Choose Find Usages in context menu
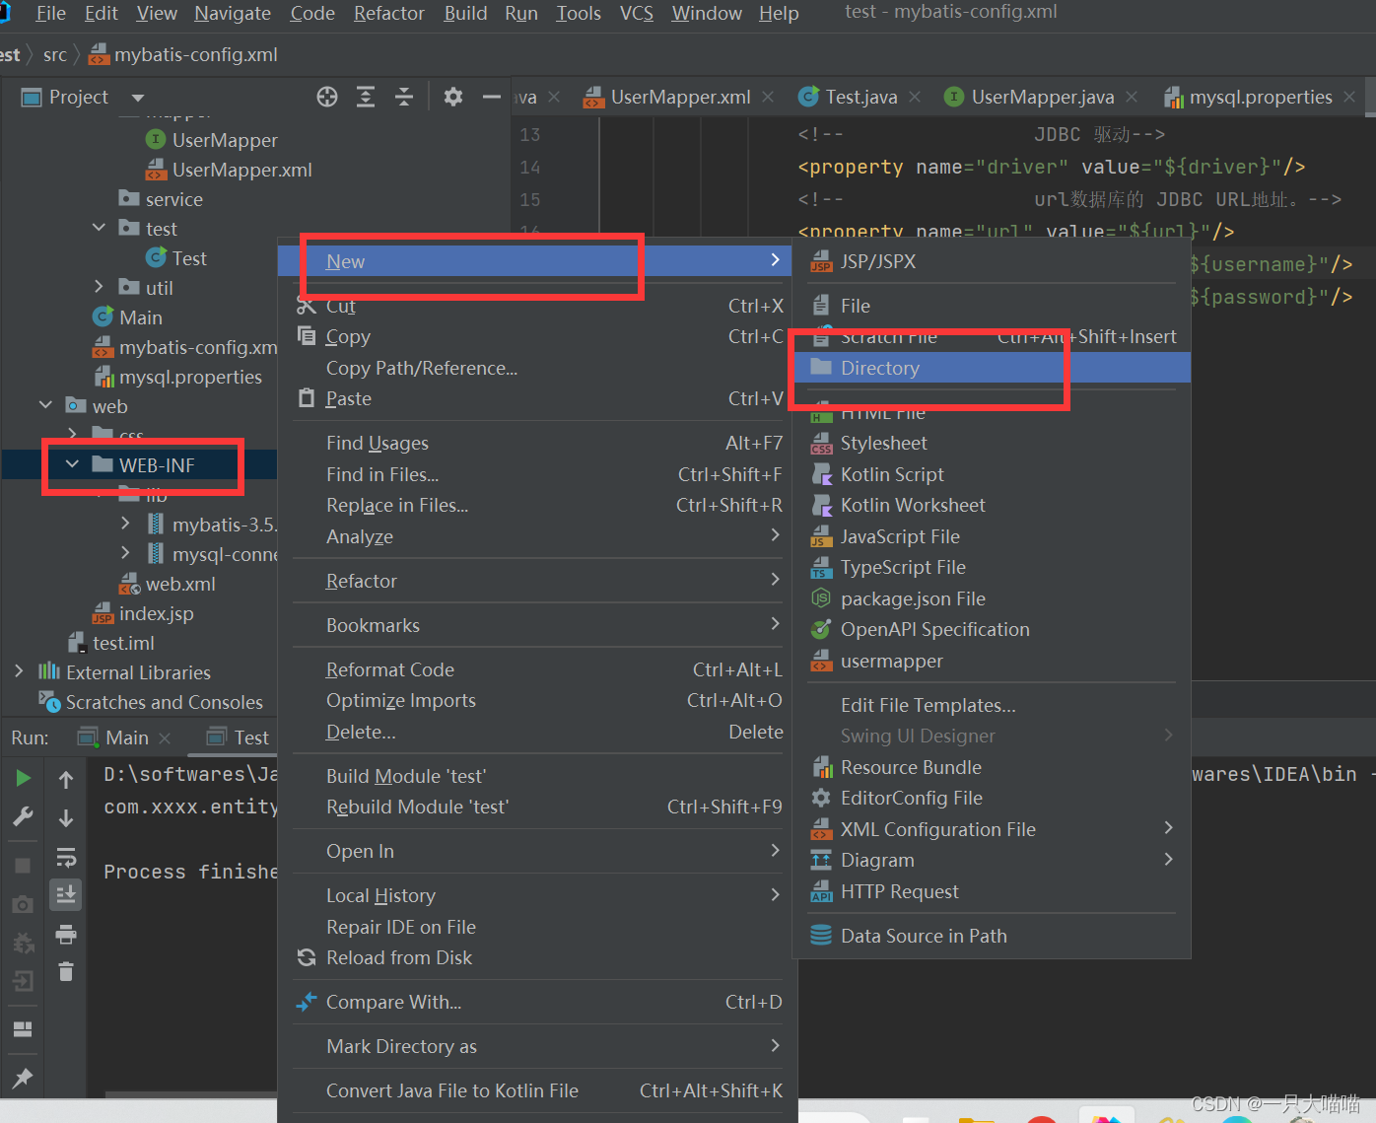This screenshot has height=1123, width=1376. tap(537, 443)
